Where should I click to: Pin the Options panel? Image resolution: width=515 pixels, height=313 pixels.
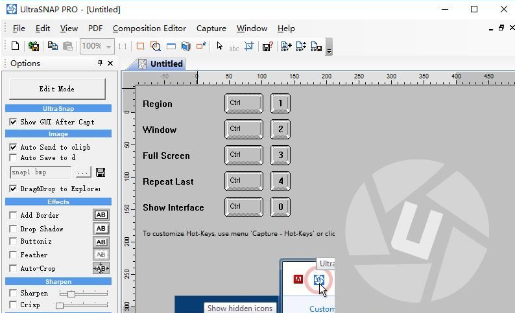click(x=100, y=63)
